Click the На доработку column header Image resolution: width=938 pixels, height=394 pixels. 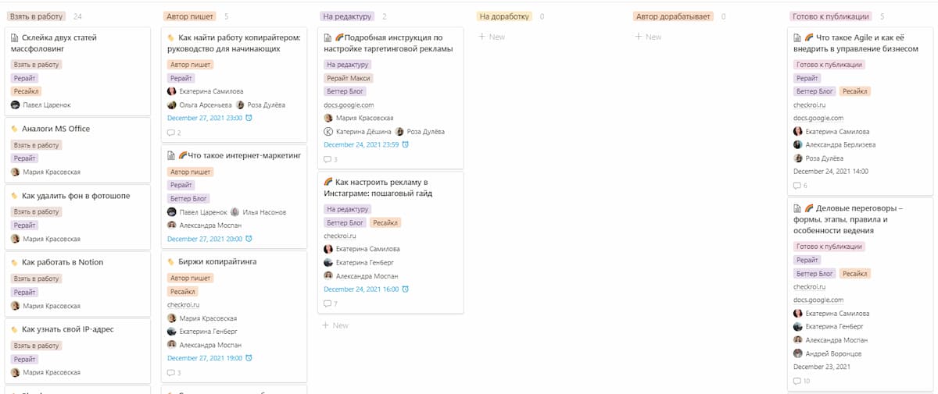(x=504, y=16)
